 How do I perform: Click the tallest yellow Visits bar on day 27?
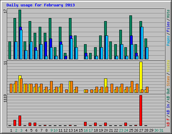coord(141,77)
